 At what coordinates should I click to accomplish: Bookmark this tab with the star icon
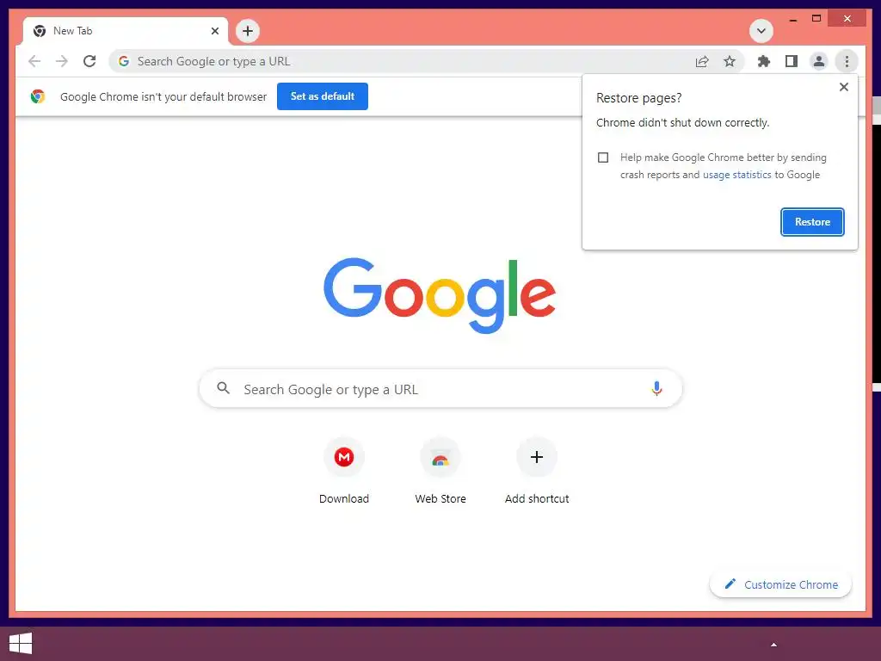(730, 61)
